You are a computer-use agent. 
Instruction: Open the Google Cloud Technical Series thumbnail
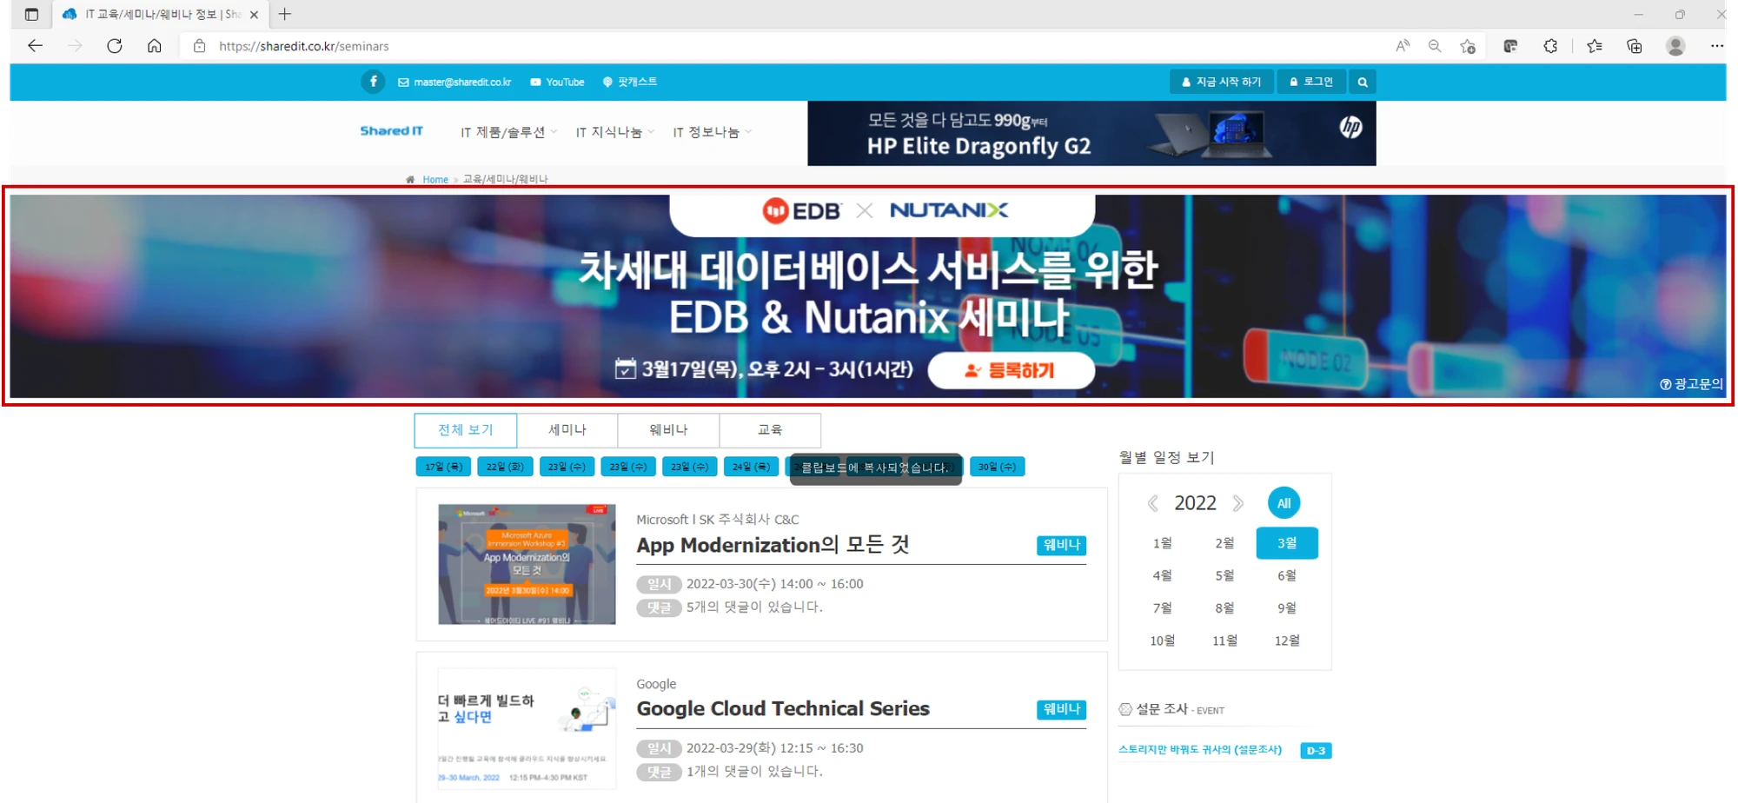tap(527, 728)
